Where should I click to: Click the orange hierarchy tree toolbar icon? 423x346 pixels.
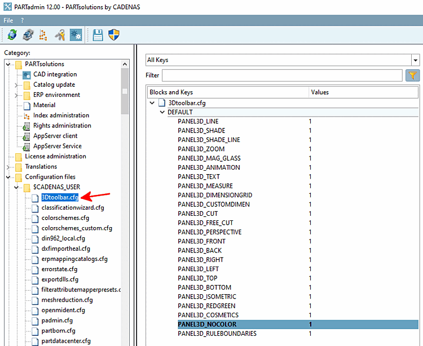(x=43, y=35)
